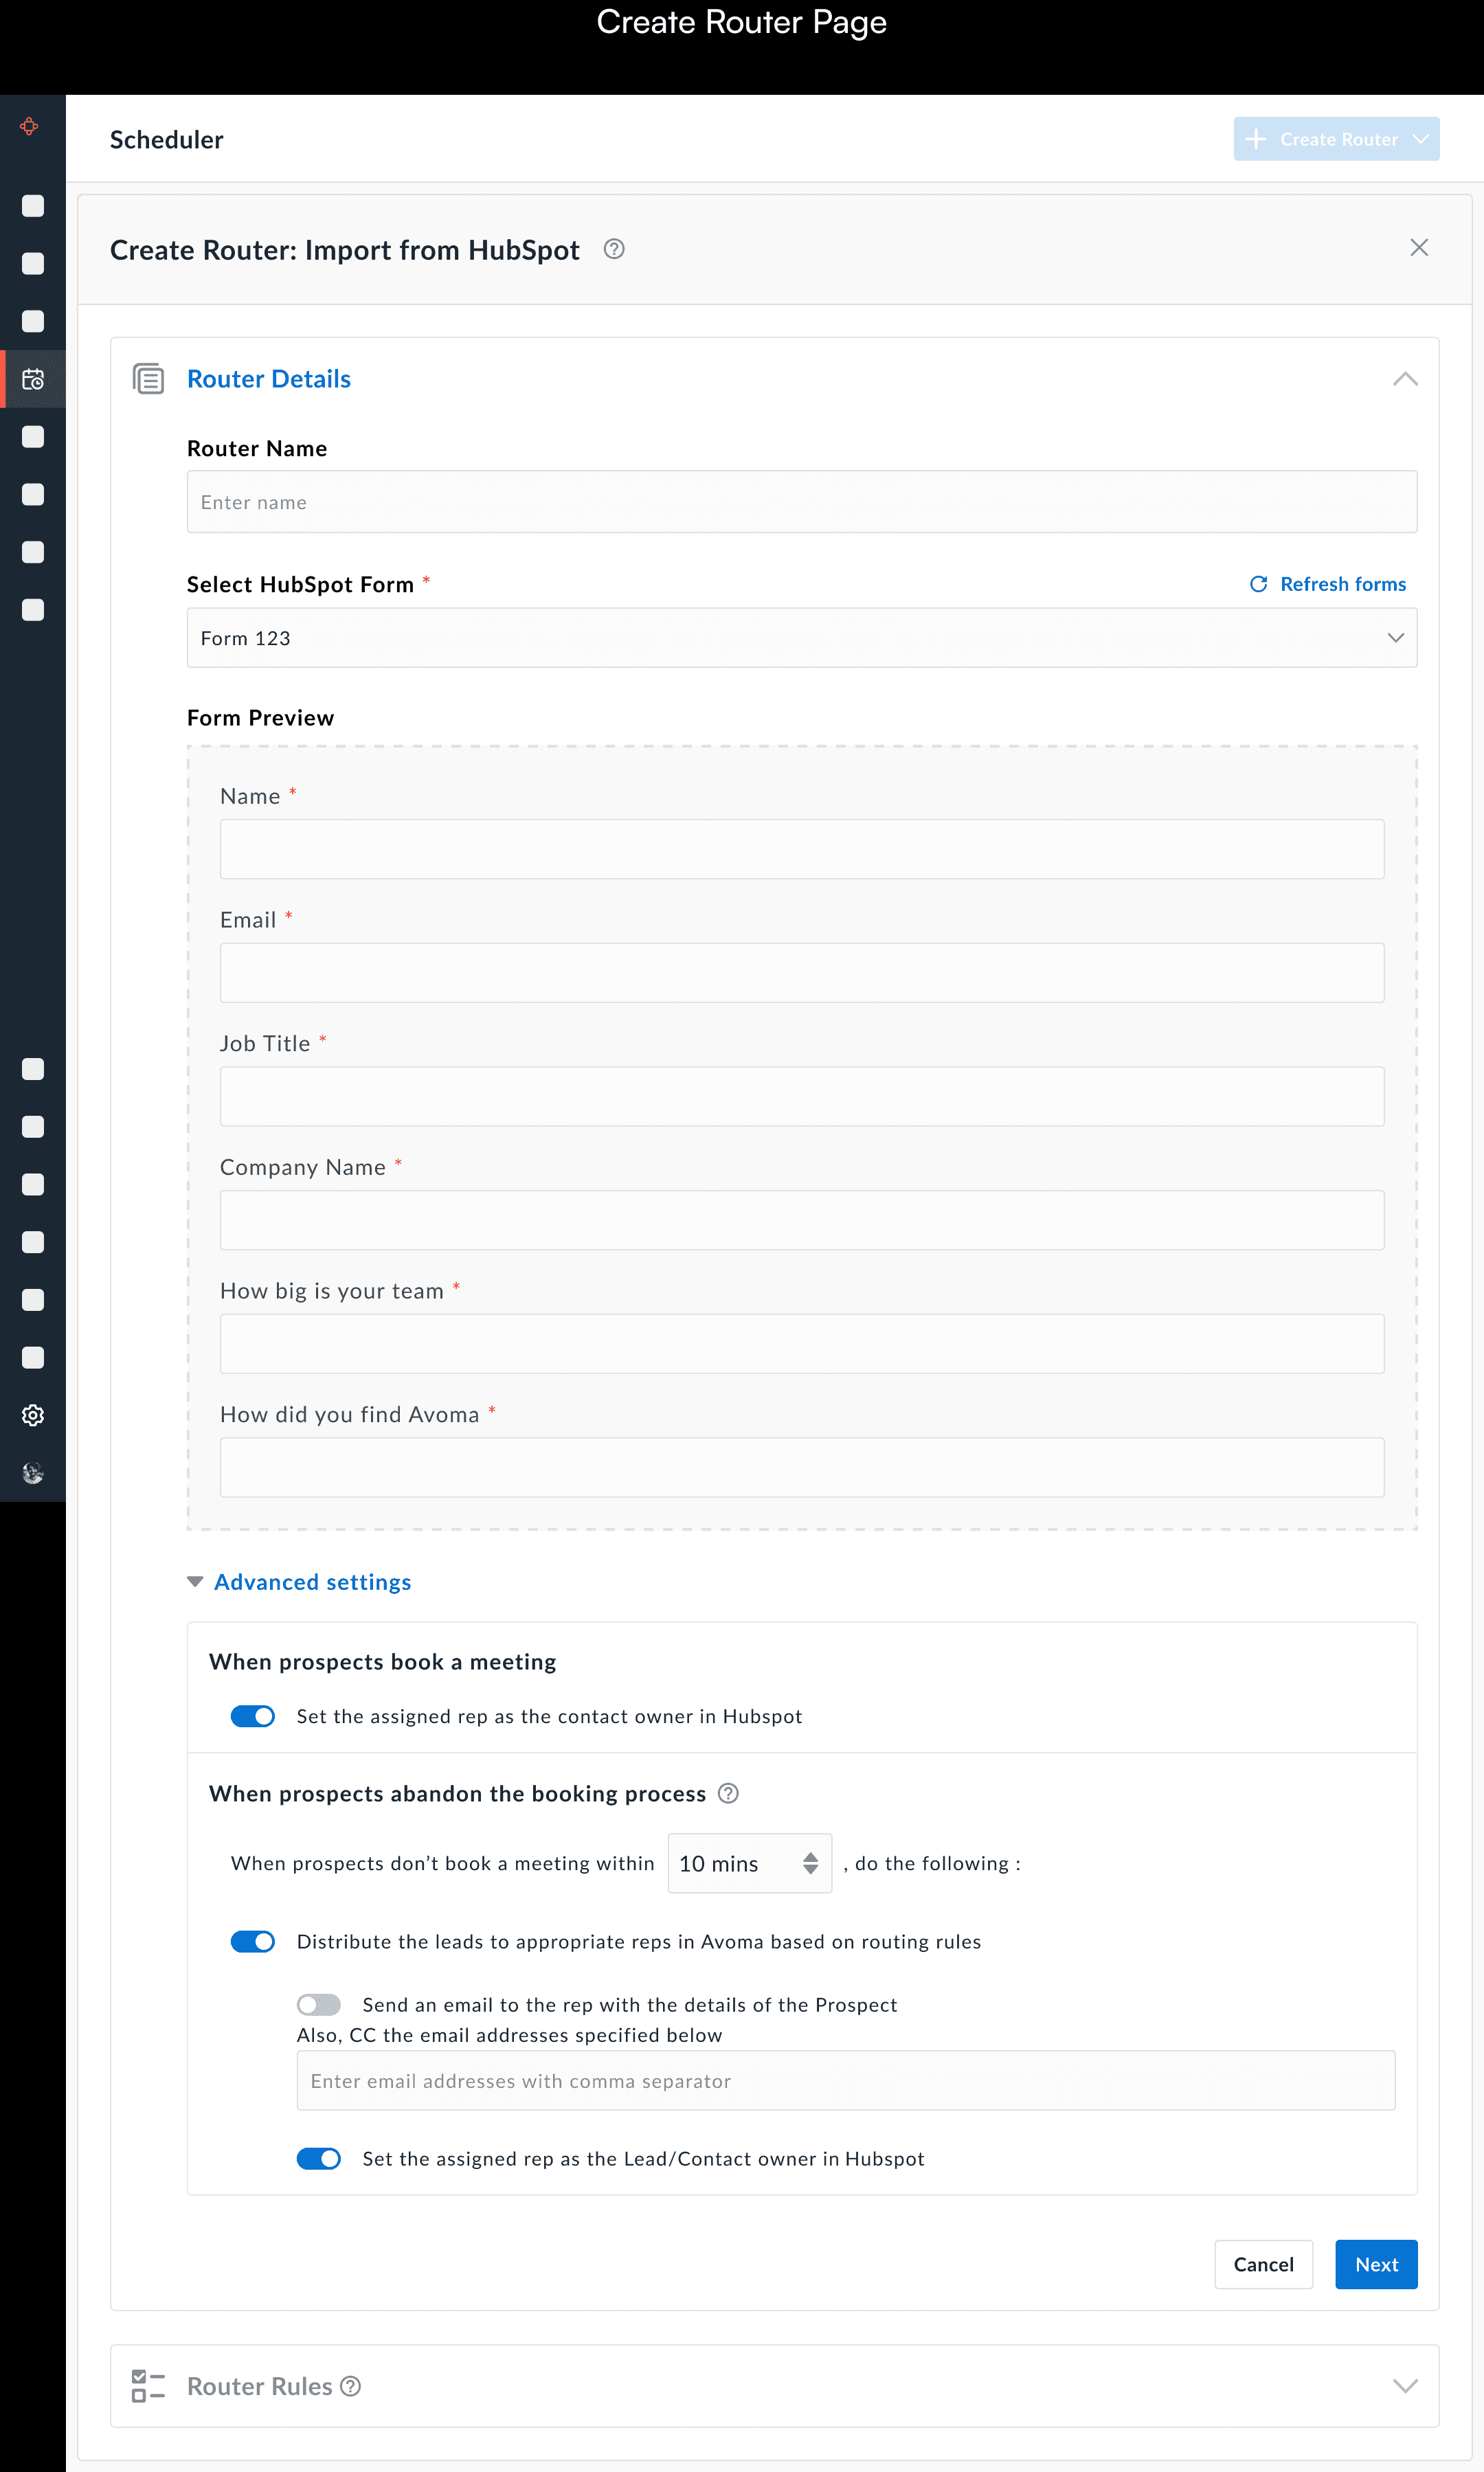This screenshot has height=2472, width=1484.
Task: Click the Router Details document icon
Action: (149, 379)
